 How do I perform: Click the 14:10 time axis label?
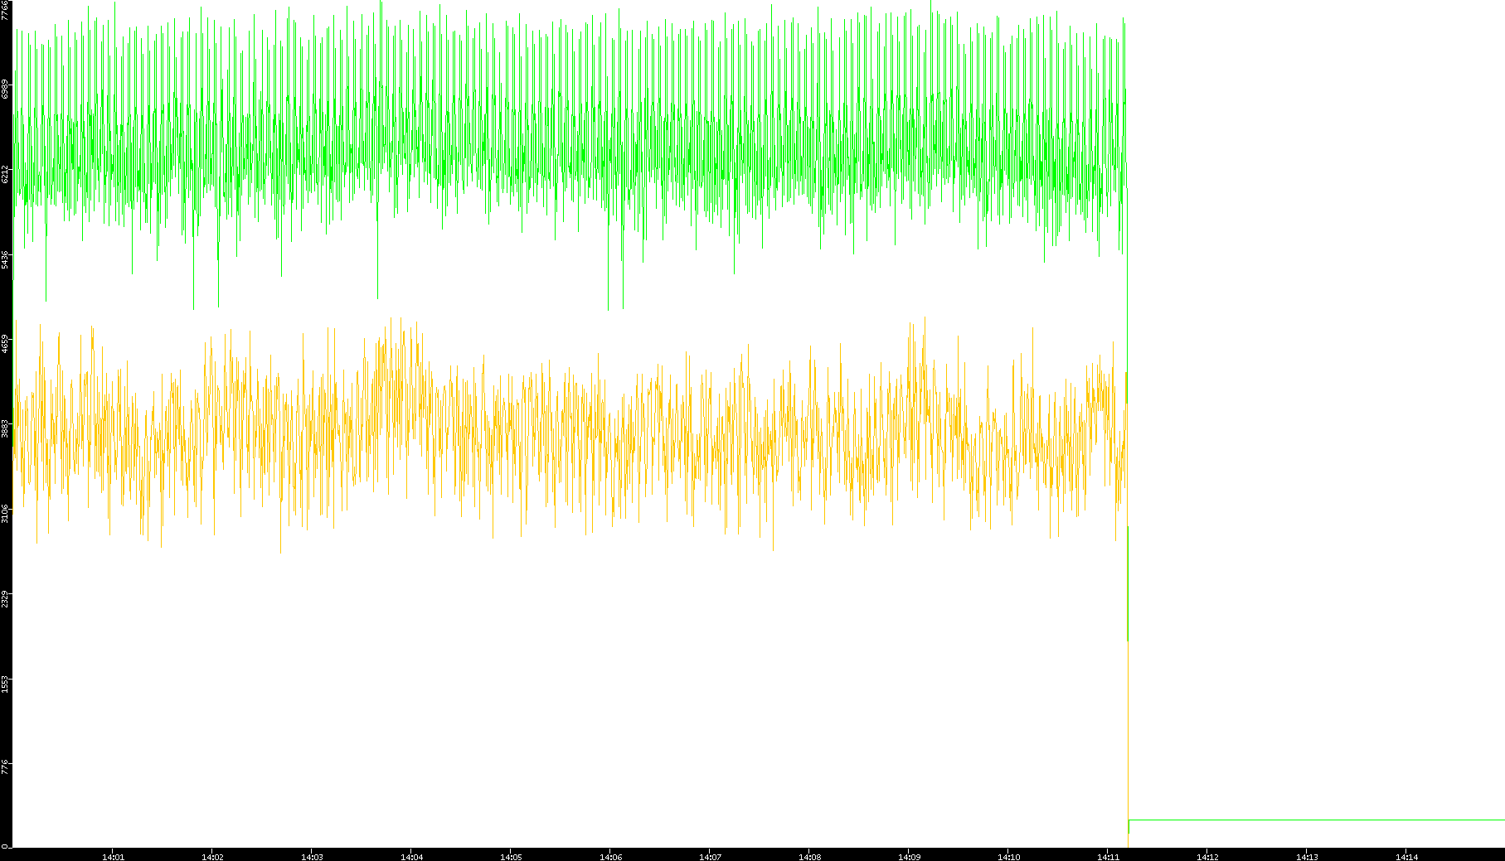[x=1008, y=857]
